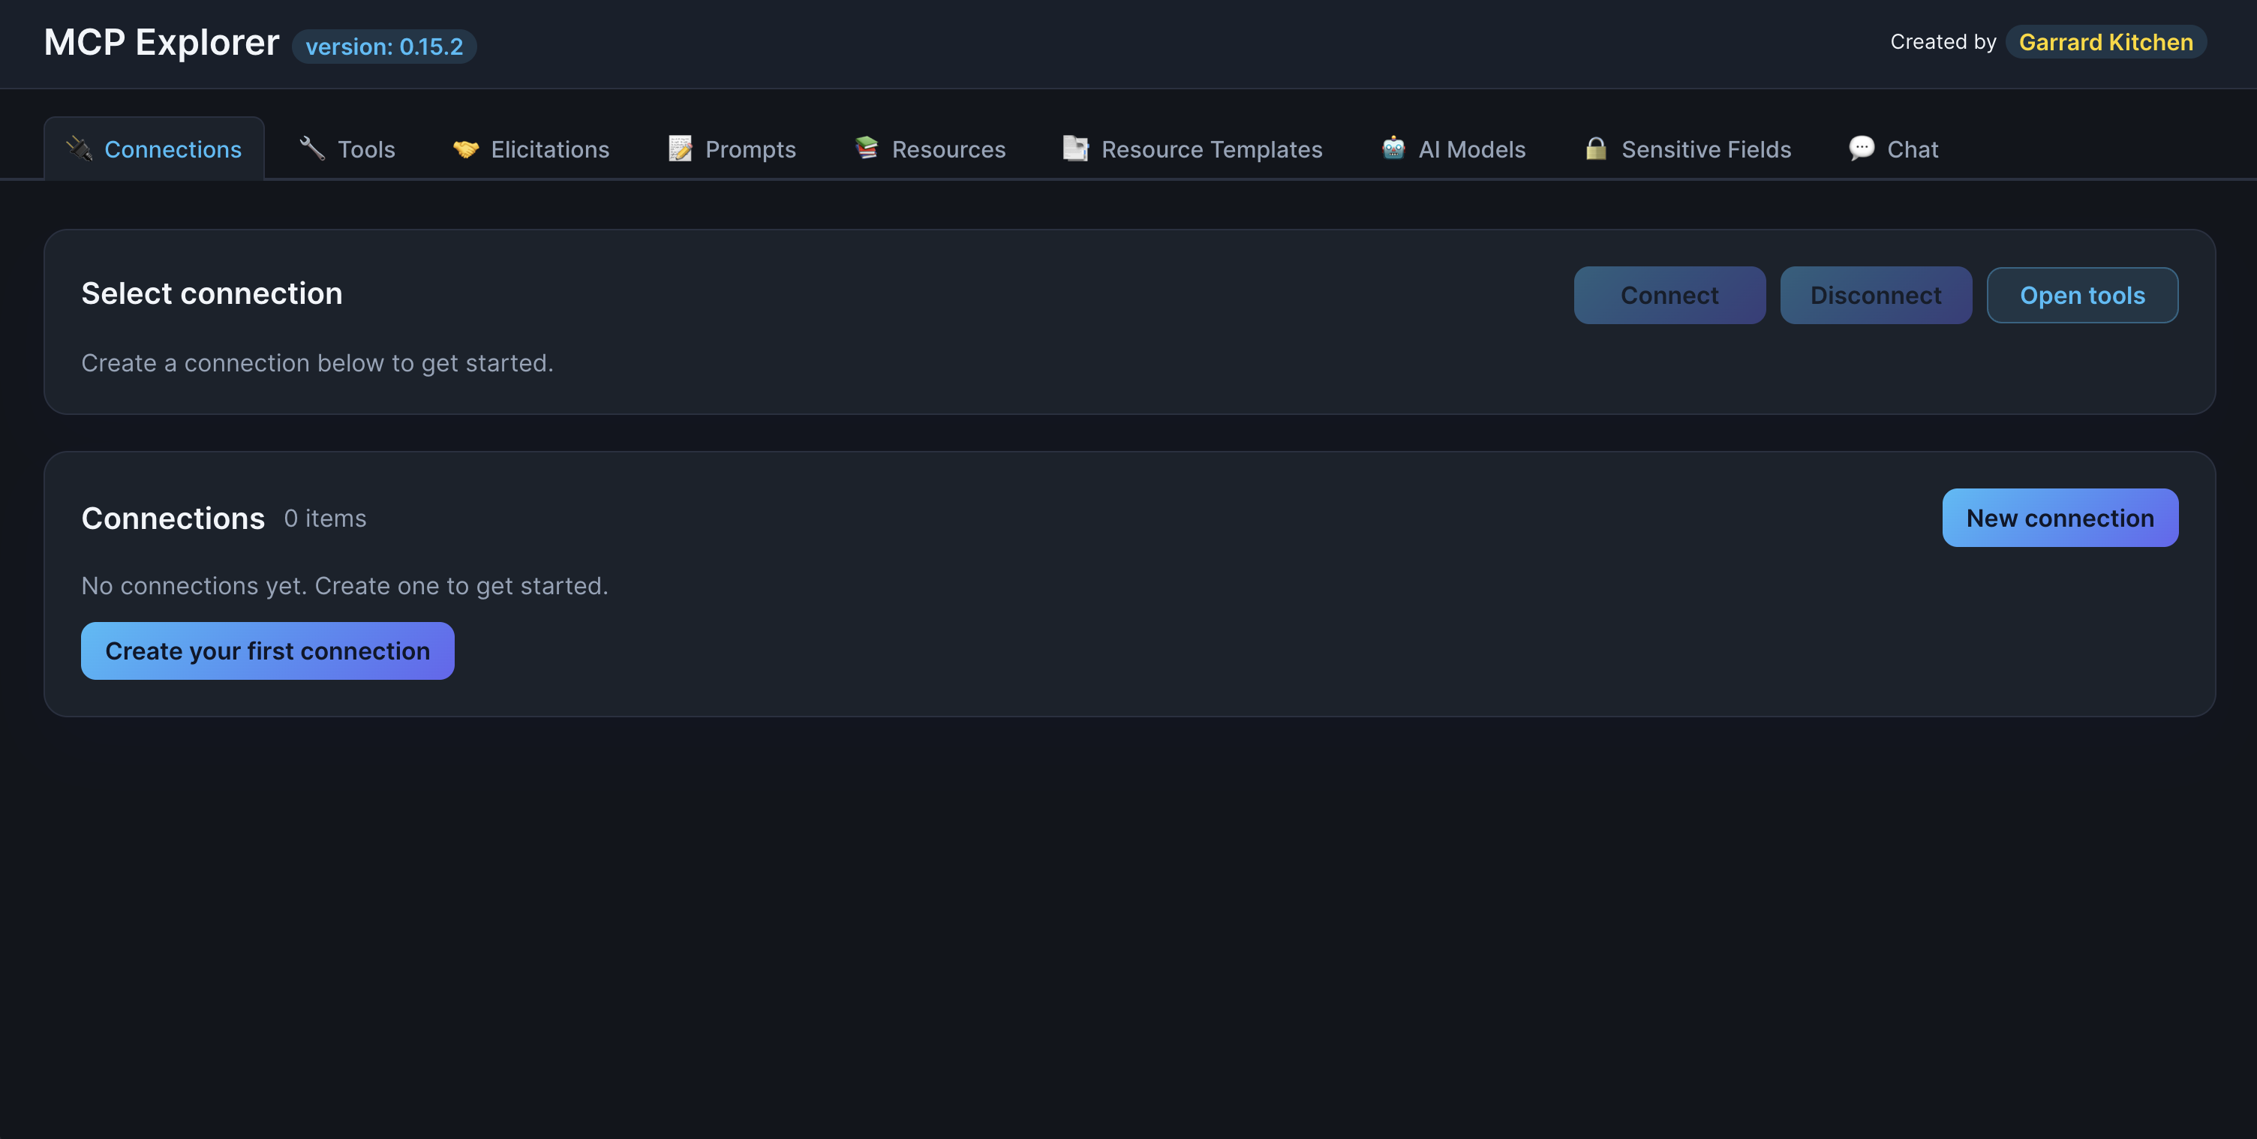Click the wrench icon beside Tools
The height and width of the screenshot is (1139, 2257).
click(312, 149)
